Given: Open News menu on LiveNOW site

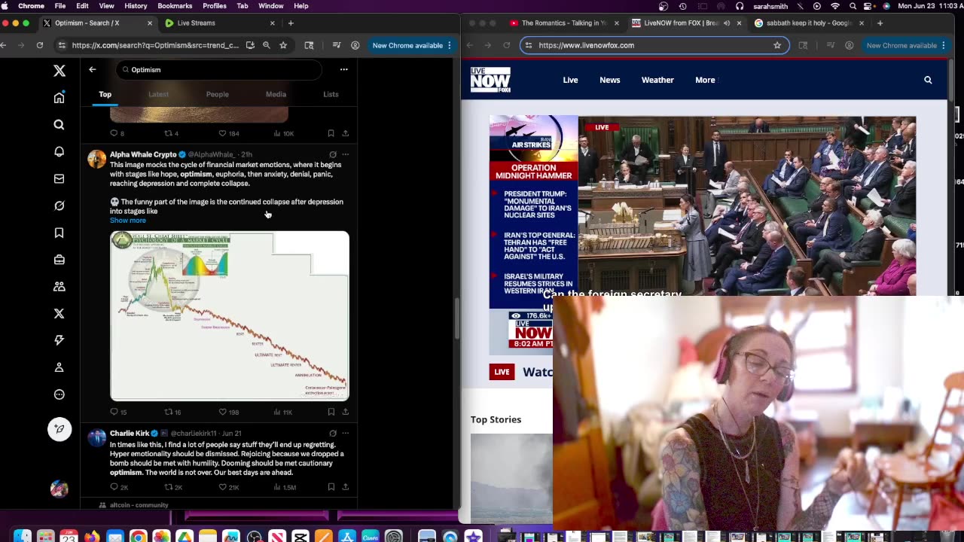Looking at the screenshot, I should click(610, 80).
